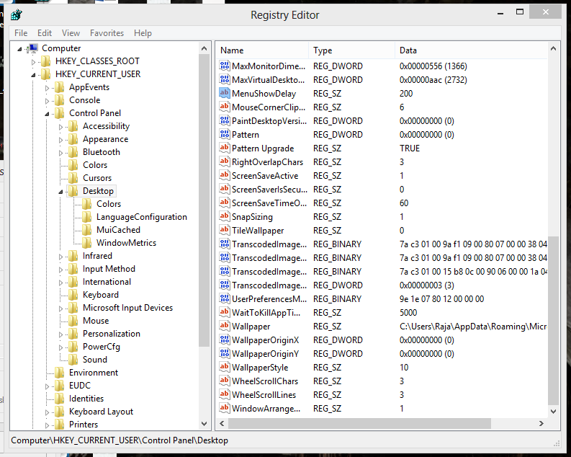This screenshot has width=571, height=457.
Task: Collapse the HKEY_CURRENT_USER key
Action: [x=33, y=75]
